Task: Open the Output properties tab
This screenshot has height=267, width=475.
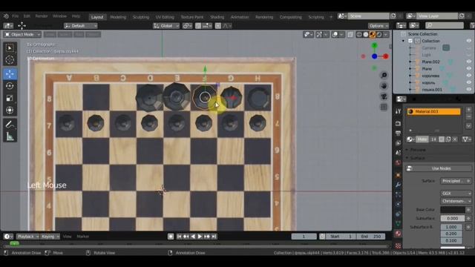Action: pos(398,133)
